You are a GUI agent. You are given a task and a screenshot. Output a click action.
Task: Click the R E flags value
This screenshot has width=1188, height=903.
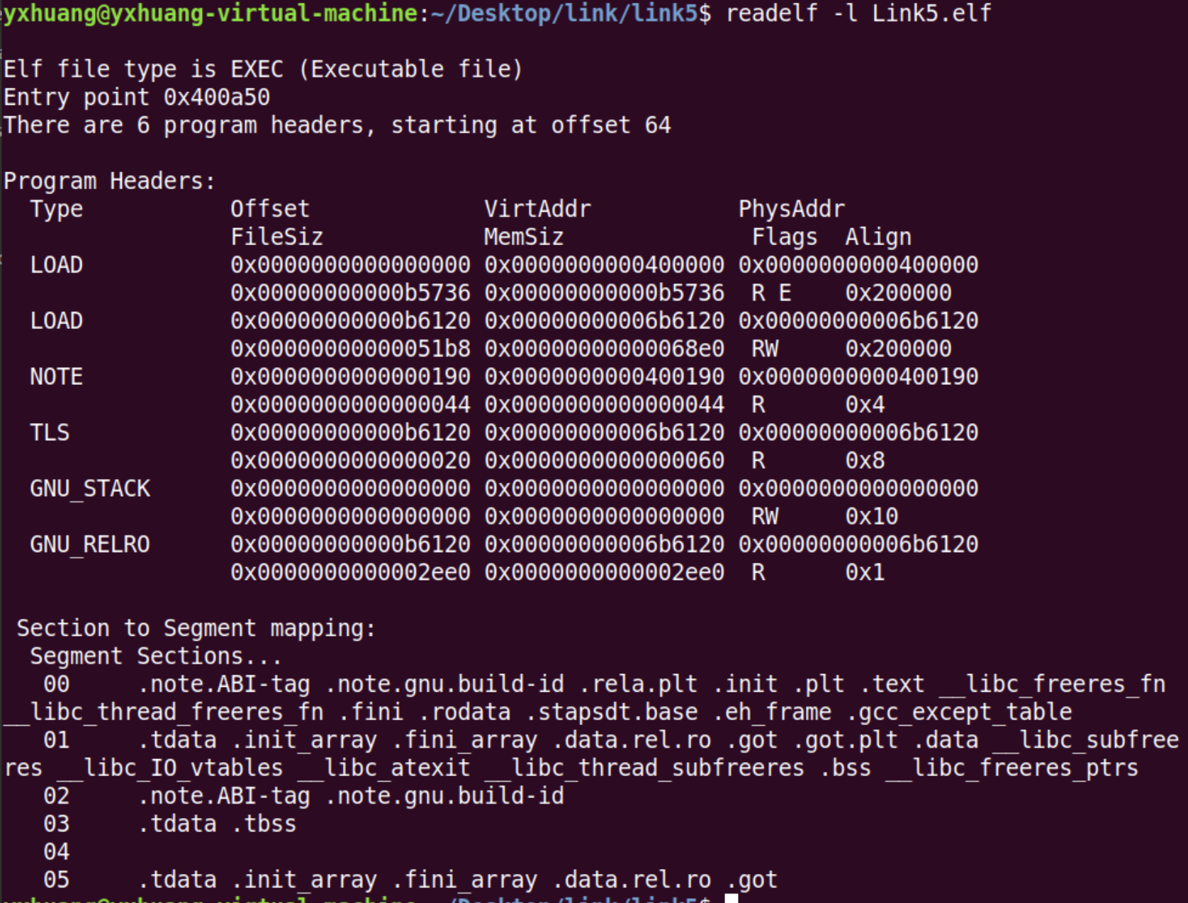point(771,293)
